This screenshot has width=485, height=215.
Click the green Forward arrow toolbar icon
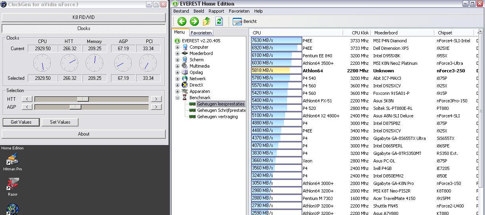[x=194, y=21]
